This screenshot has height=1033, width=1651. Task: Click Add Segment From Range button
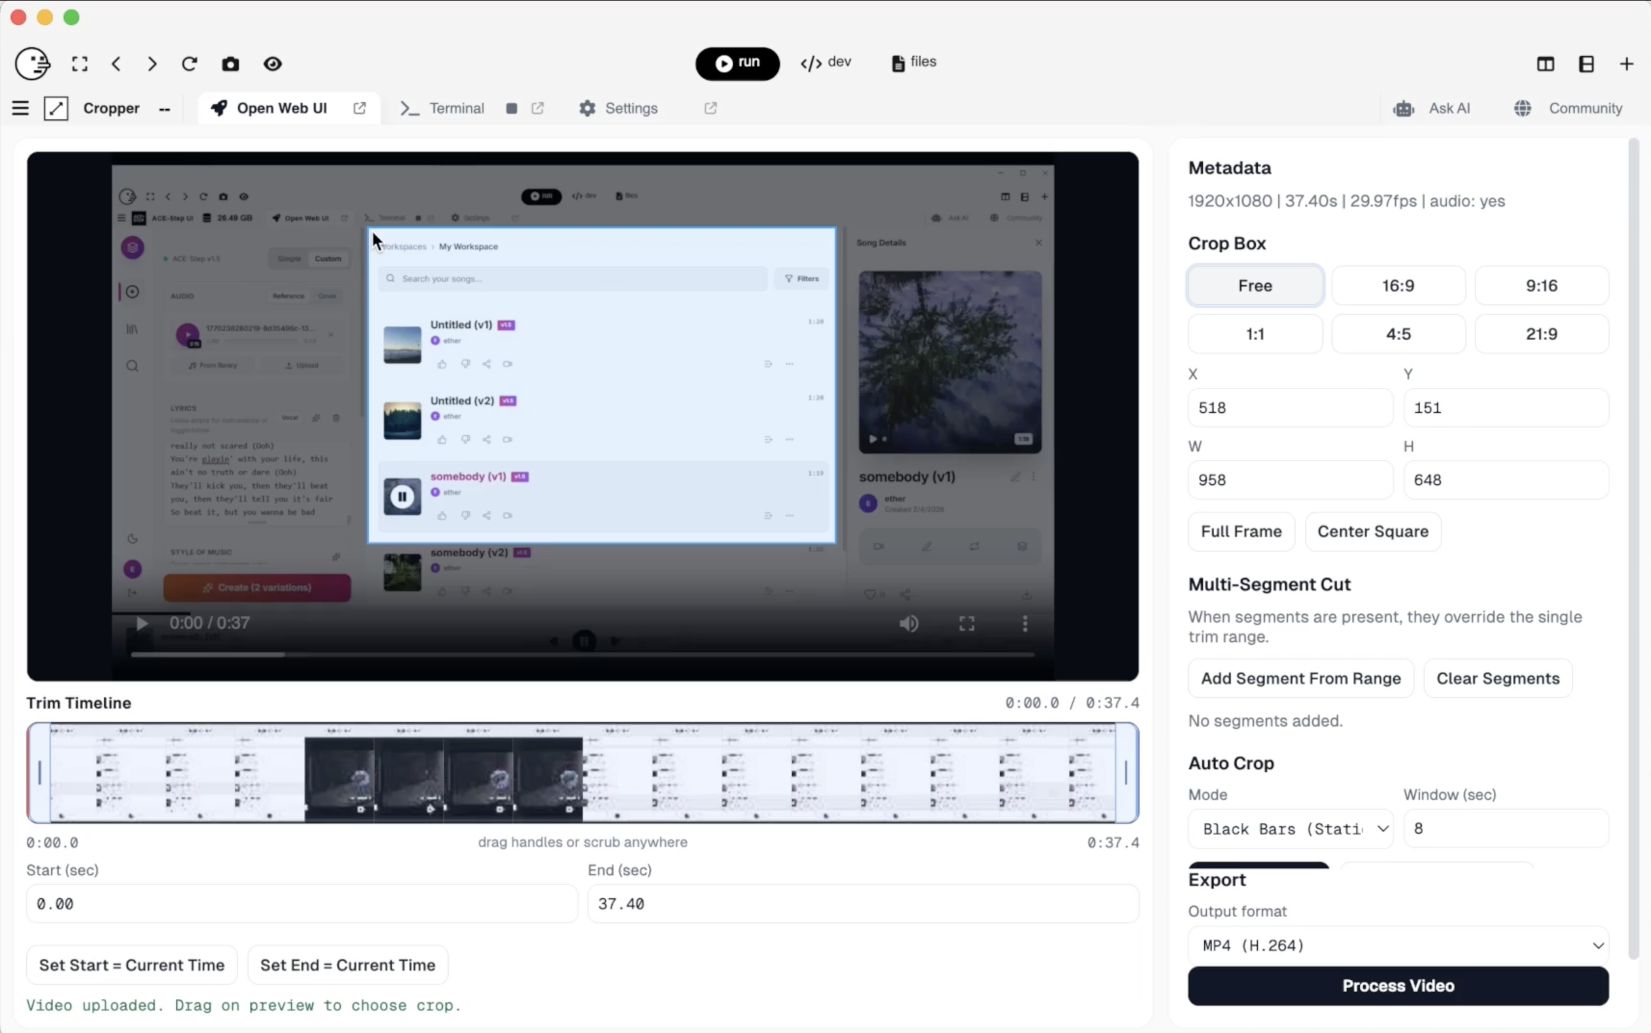pyautogui.click(x=1300, y=678)
